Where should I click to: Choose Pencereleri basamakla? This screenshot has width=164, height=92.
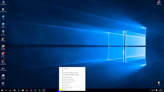point(72,77)
